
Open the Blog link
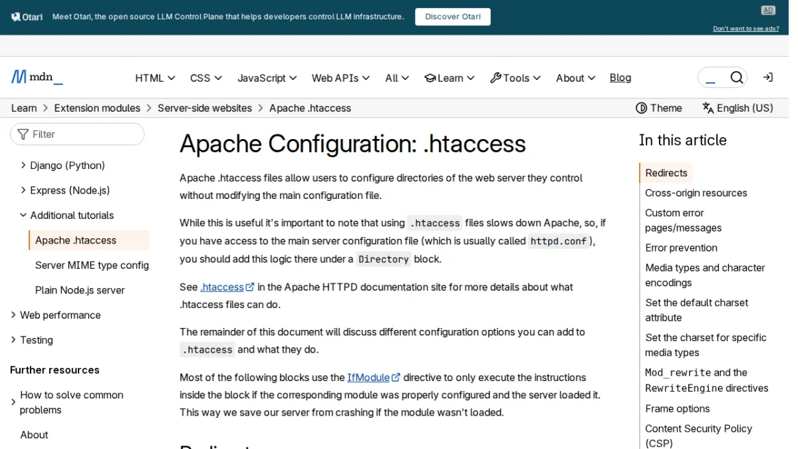click(x=620, y=78)
